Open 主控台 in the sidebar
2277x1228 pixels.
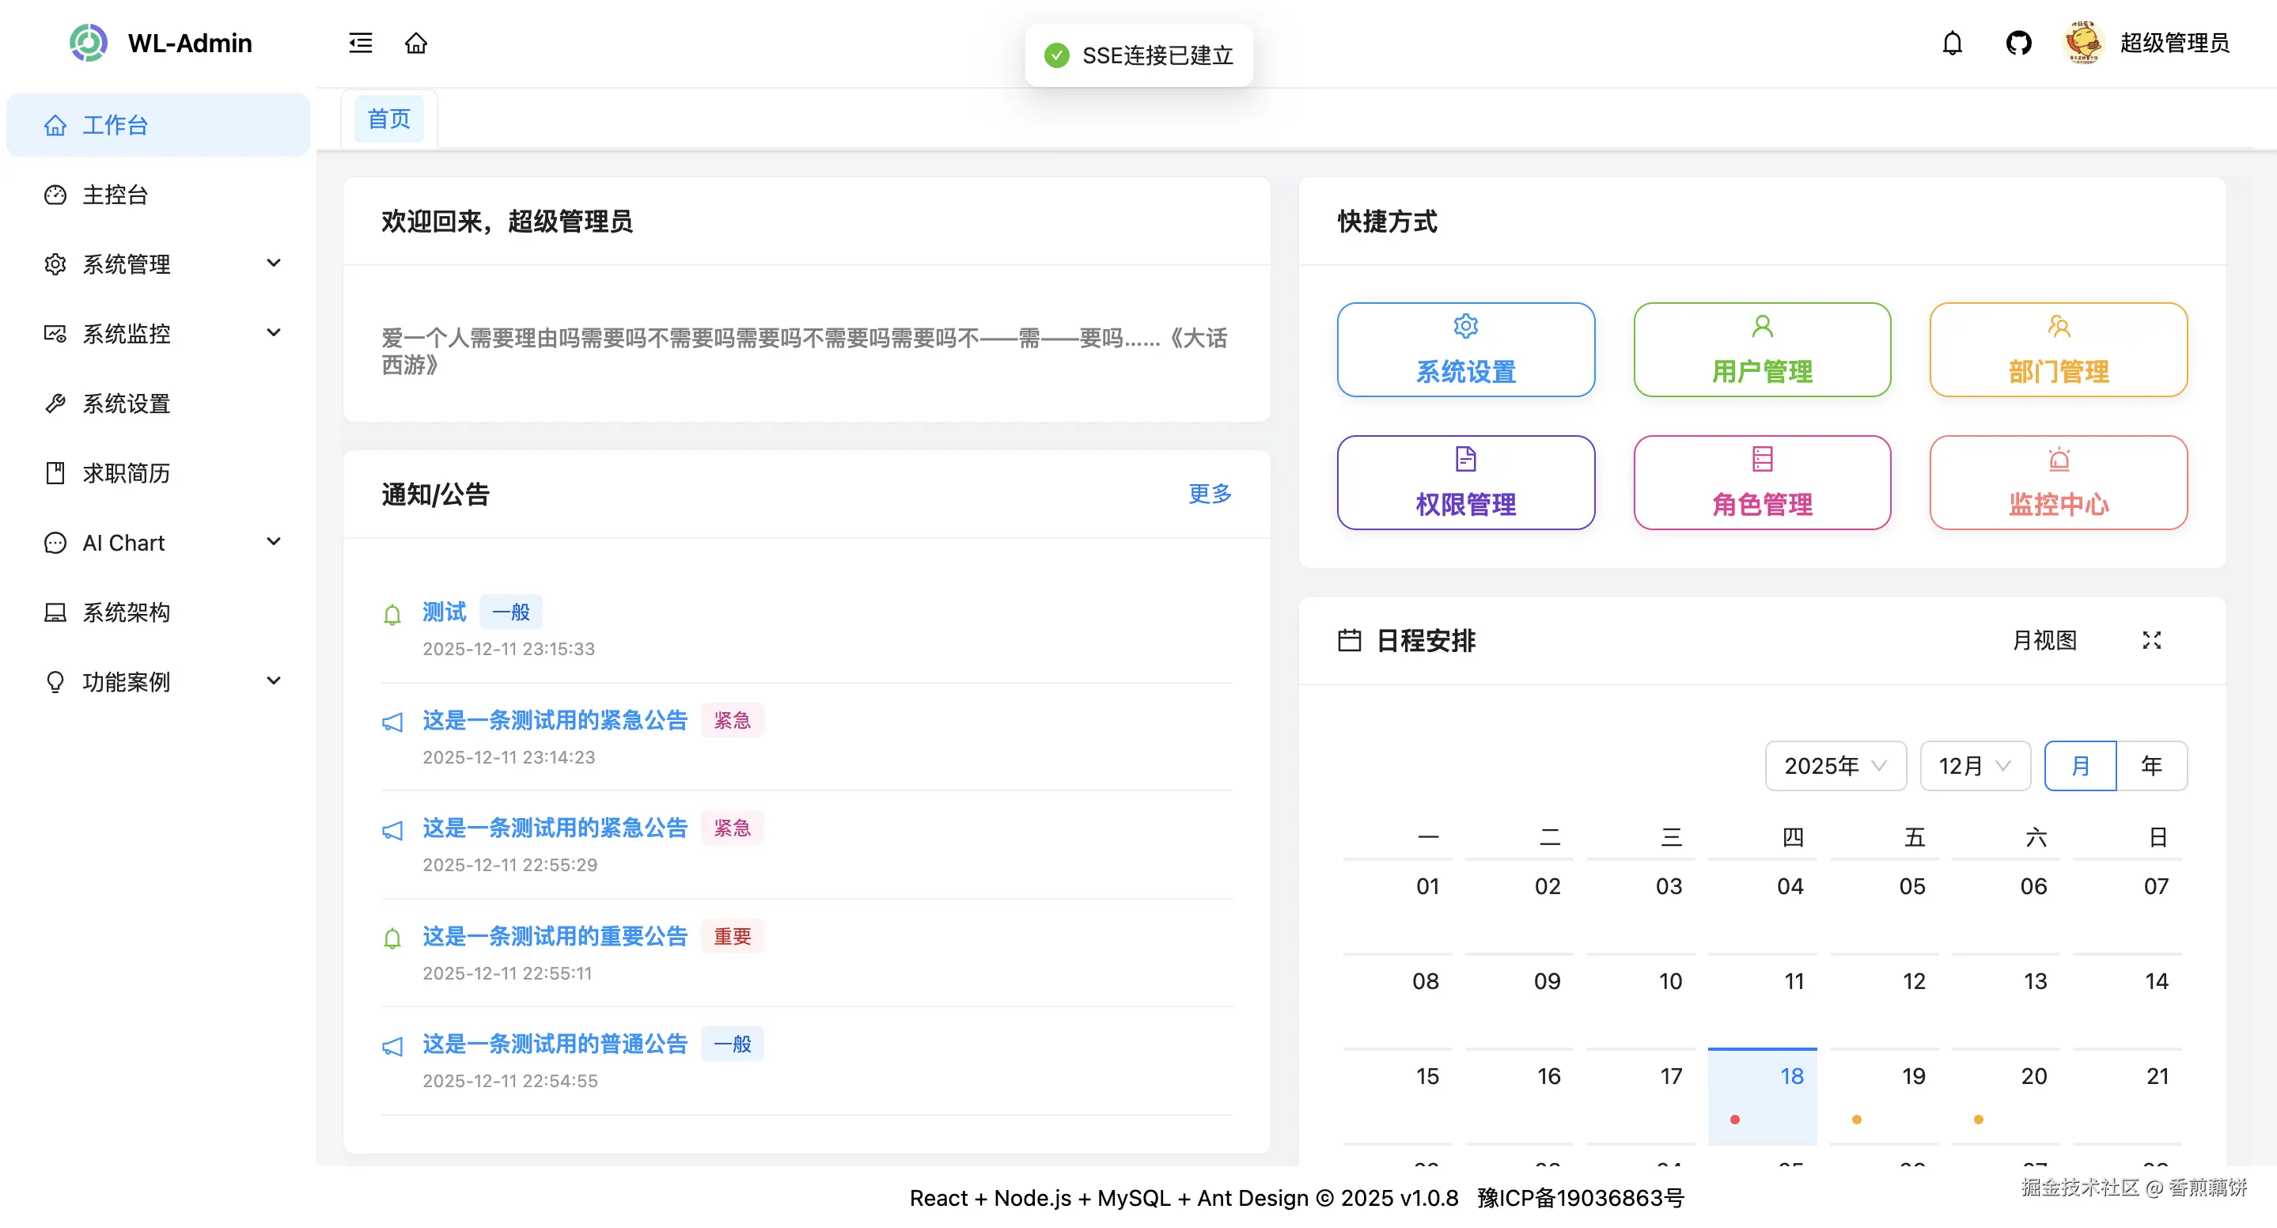[x=115, y=195]
